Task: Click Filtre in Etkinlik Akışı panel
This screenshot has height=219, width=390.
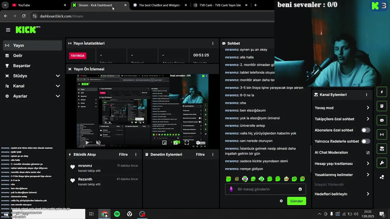Action: pos(123,155)
